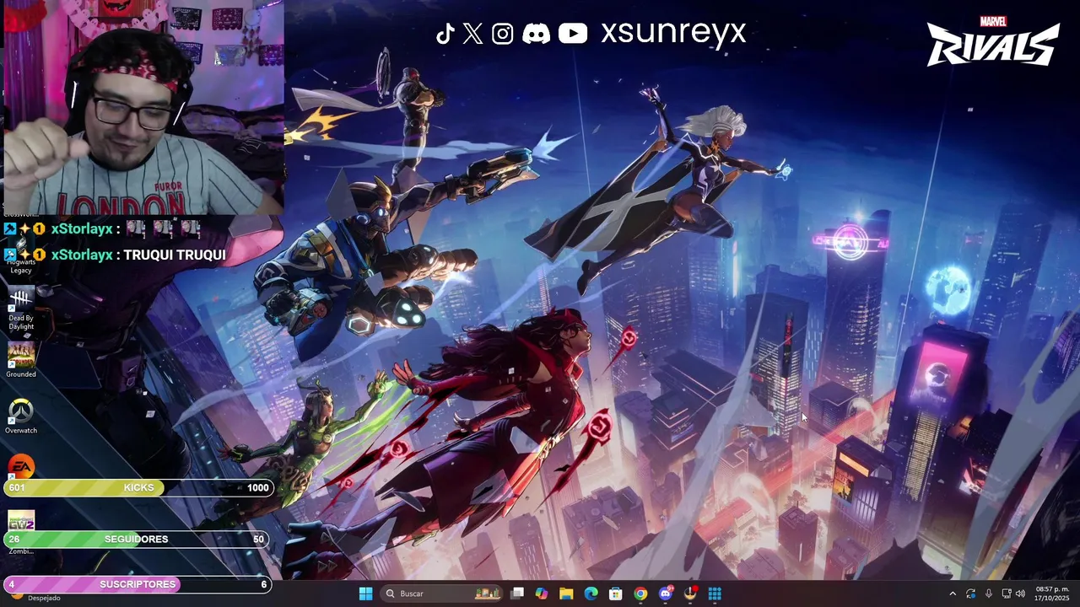The height and width of the screenshot is (607, 1080).
Task: Open the volume control in tray
Action: click(1020, 594)
